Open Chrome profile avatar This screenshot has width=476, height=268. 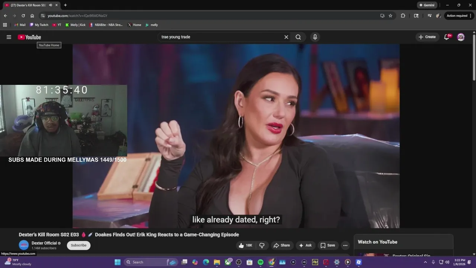tap(438, 16)
